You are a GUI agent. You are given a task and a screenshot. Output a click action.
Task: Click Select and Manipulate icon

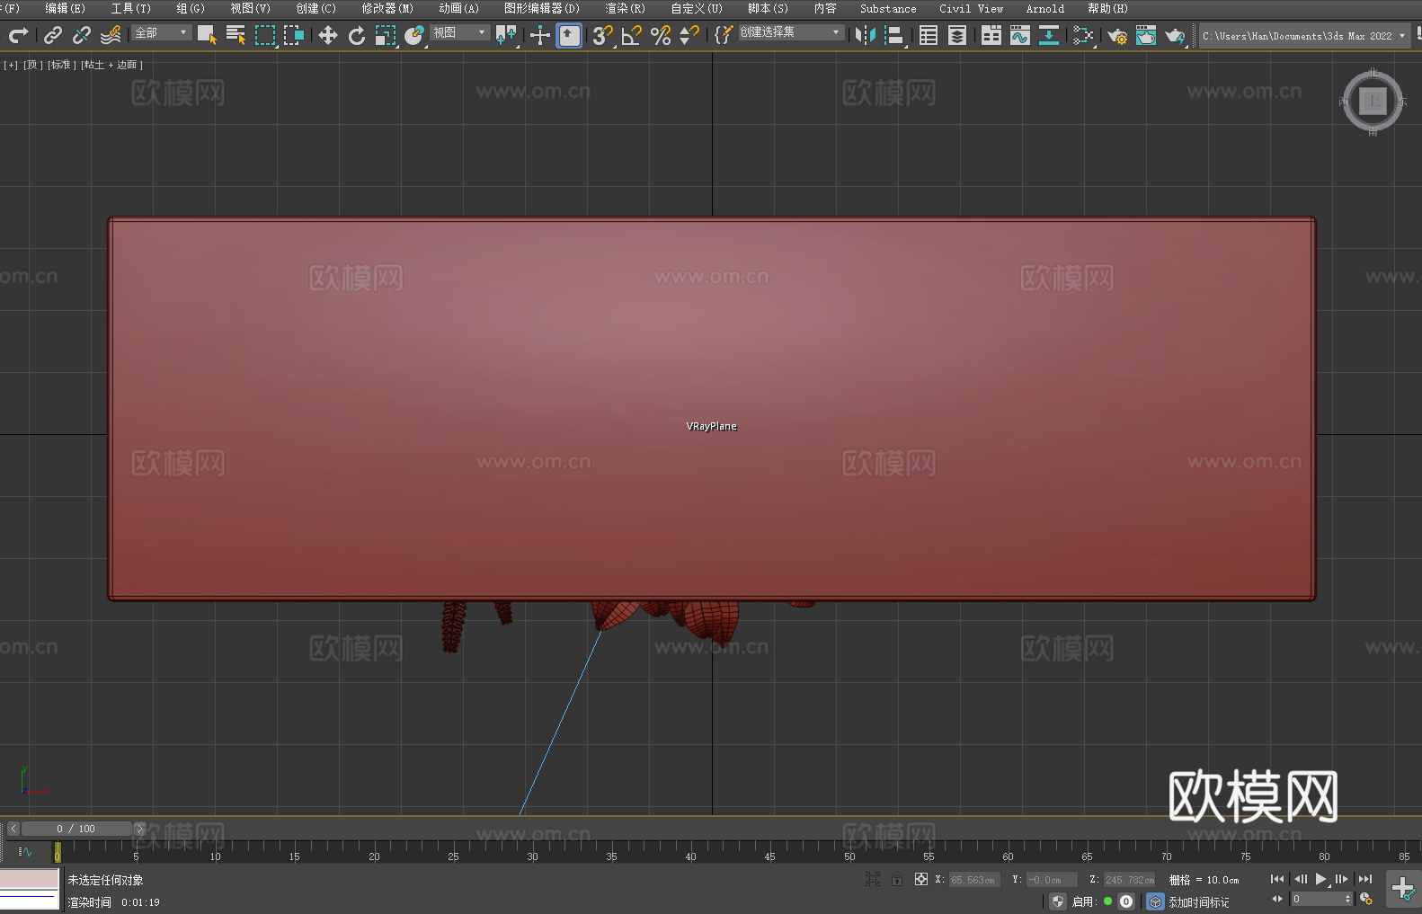tap(540, 35)
